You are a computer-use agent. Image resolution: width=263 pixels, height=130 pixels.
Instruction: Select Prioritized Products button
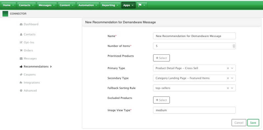(x=161, y=58)
